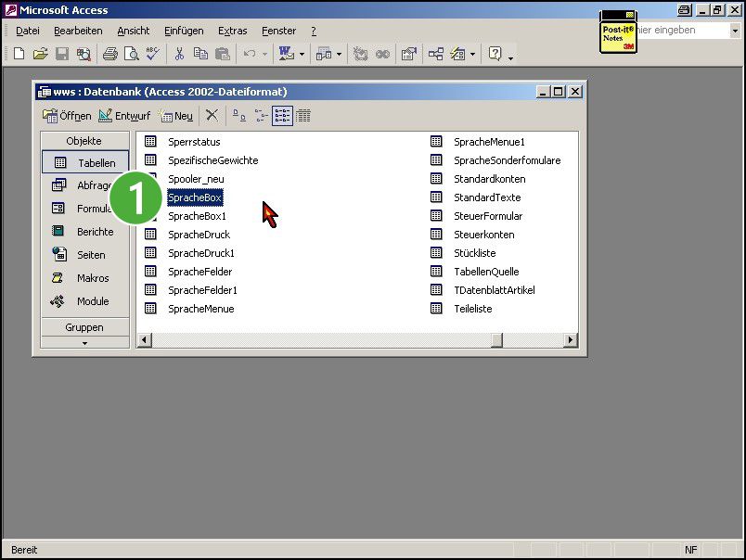Viewport: 746px width, 560px height.
Task: Select the Stückliste table
Action: (x=475, y=253)
